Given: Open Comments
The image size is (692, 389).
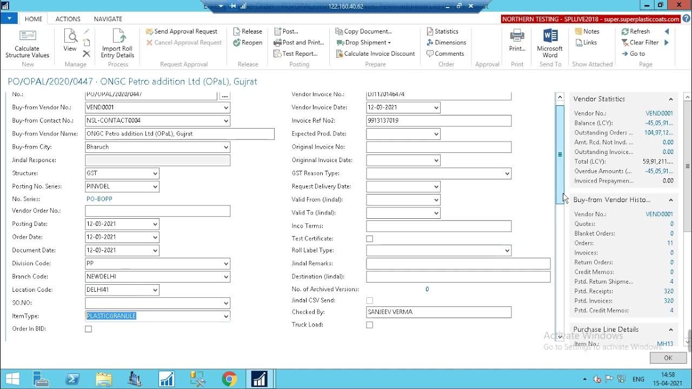Looking at the screenshot, I should point(445,53).
